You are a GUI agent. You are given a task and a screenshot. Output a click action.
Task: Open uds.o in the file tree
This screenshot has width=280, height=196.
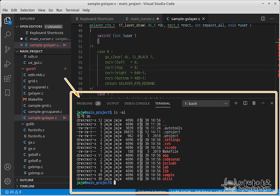click(33, 56)
